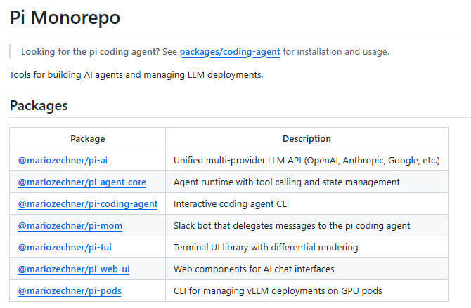Select the Web components for AI chat description
471x308 pixels.
(254, 269)
